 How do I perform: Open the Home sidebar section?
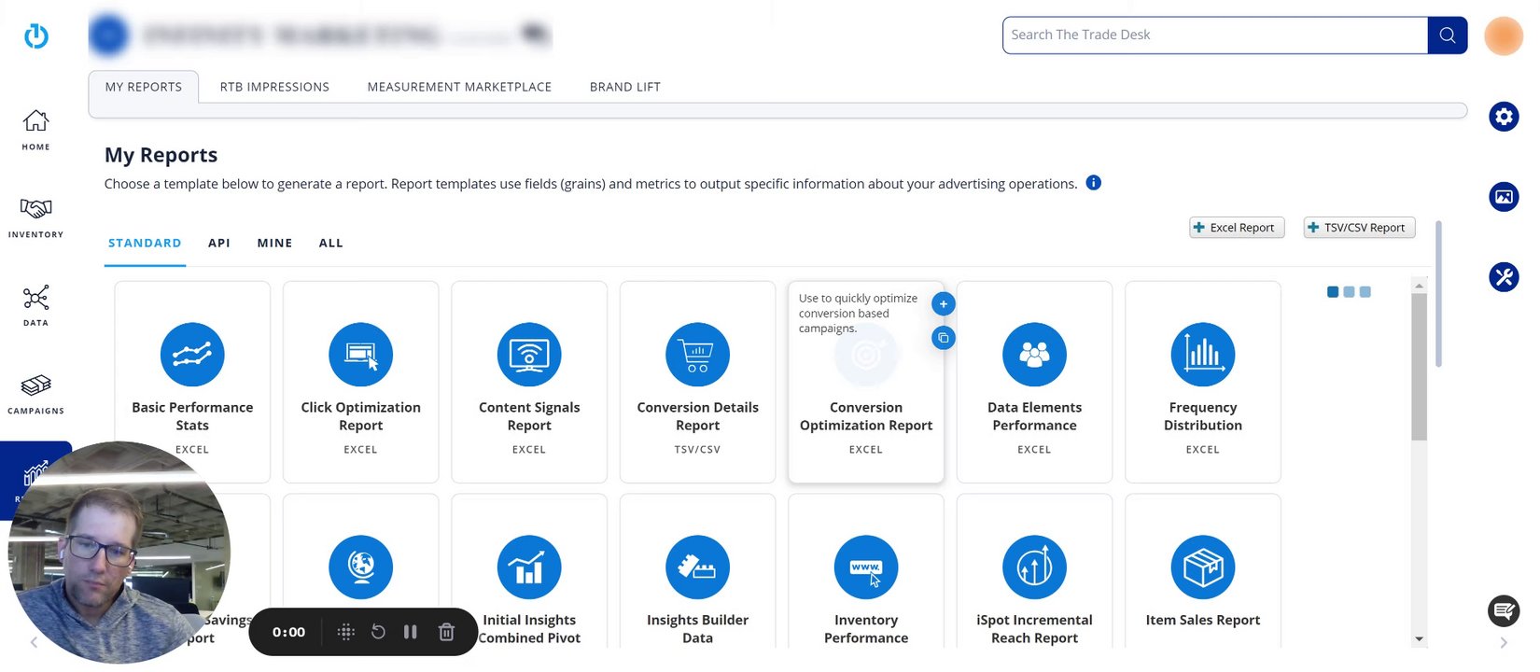click(35, 130)
